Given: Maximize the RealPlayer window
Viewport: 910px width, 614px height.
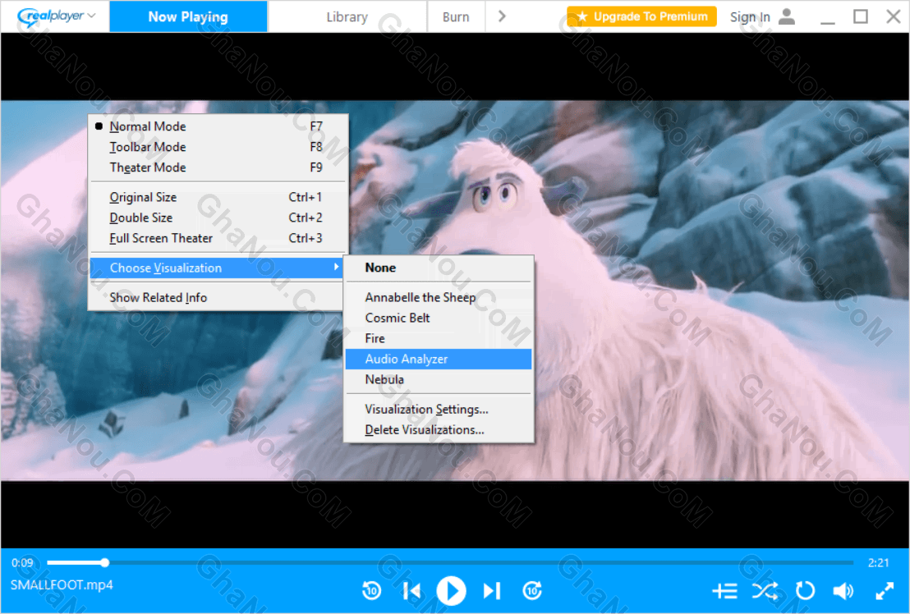Looking at the screenshot, I should [x=861, y=16].
